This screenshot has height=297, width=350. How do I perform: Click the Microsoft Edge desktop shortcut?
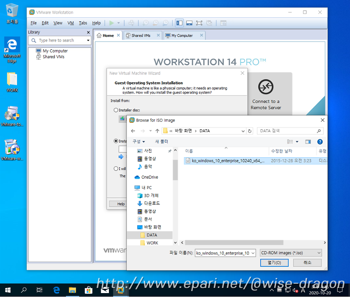[12, 50]
